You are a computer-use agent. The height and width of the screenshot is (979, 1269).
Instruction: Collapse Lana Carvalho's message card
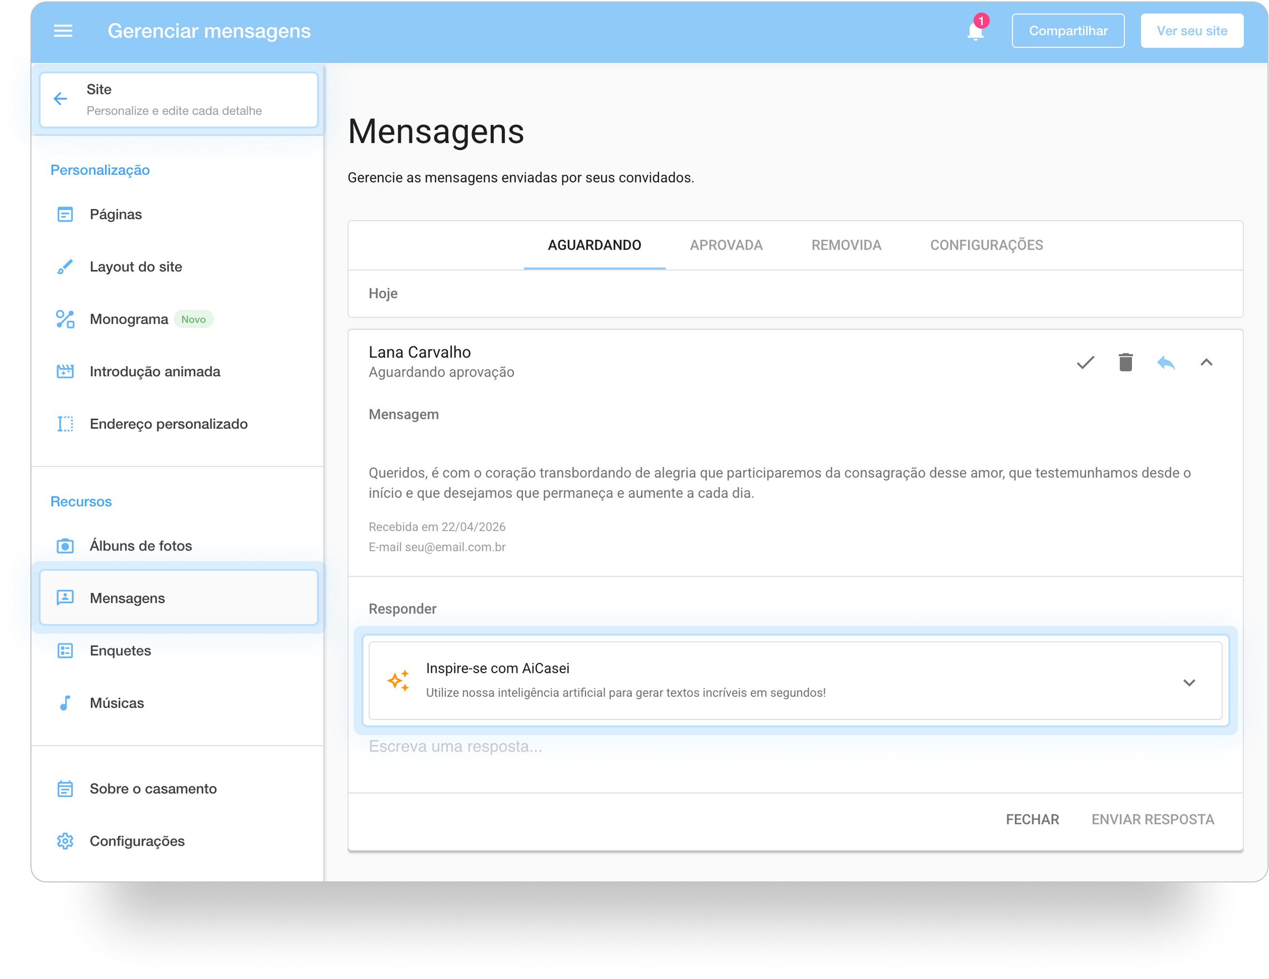click(1206, 362)
